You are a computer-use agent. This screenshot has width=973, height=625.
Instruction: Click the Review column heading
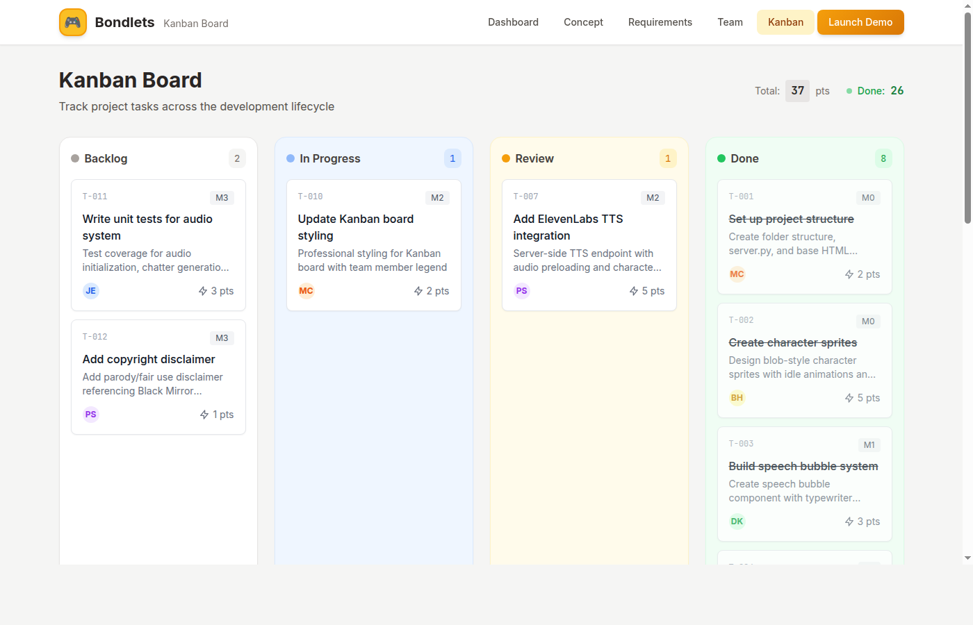pos(534,158)
